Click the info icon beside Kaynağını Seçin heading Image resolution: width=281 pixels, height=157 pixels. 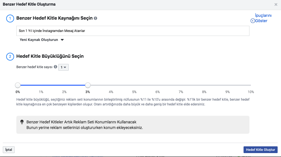(95, 18)
